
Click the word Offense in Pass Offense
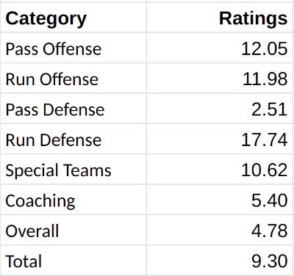(x=72, y=48)
